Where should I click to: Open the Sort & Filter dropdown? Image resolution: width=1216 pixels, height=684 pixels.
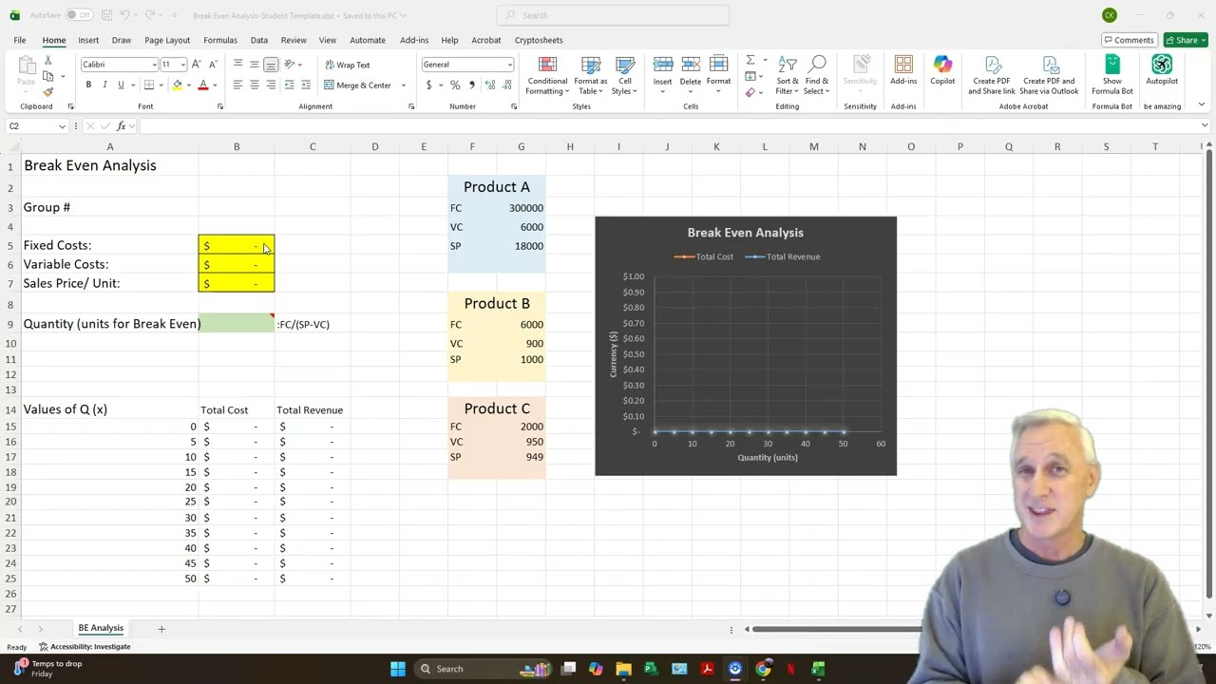[788, 75]
